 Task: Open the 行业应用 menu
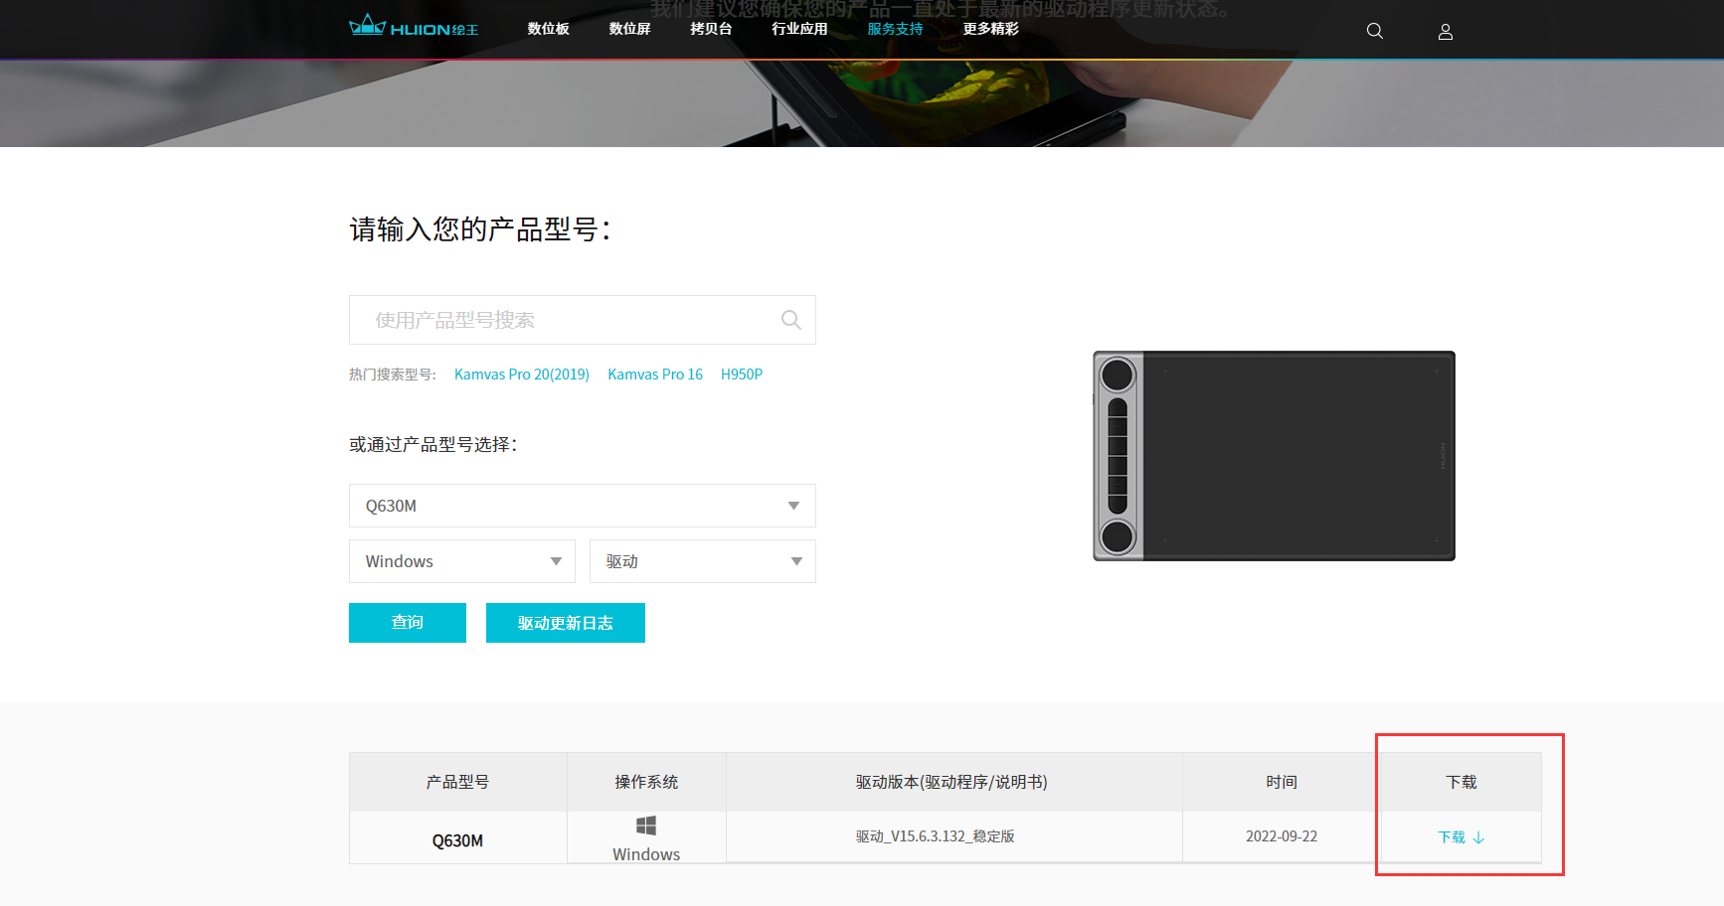click(800, 29)
